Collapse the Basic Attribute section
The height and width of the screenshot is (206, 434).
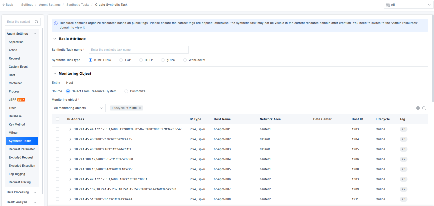(55, 39)
